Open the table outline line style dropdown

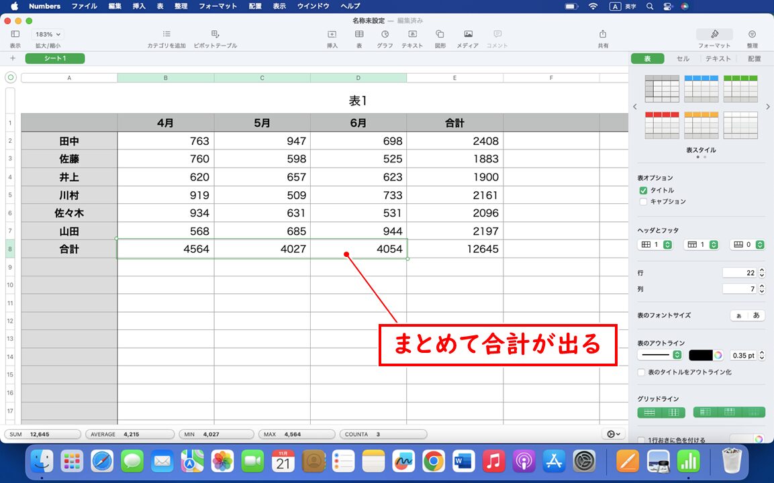tap(660, 355)
